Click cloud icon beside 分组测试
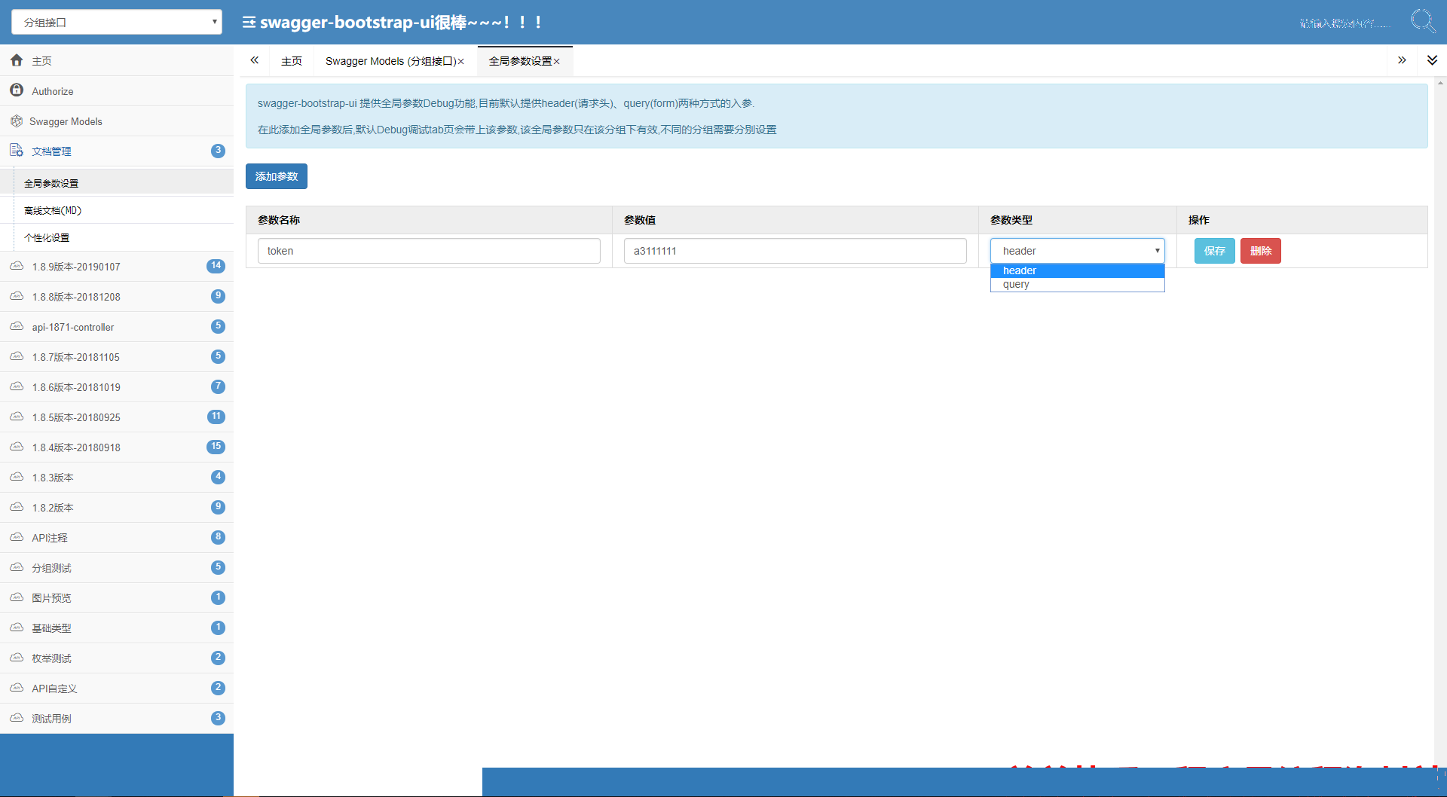The width and height of the screenshot is (1447, 797). (x=17, y=567)
